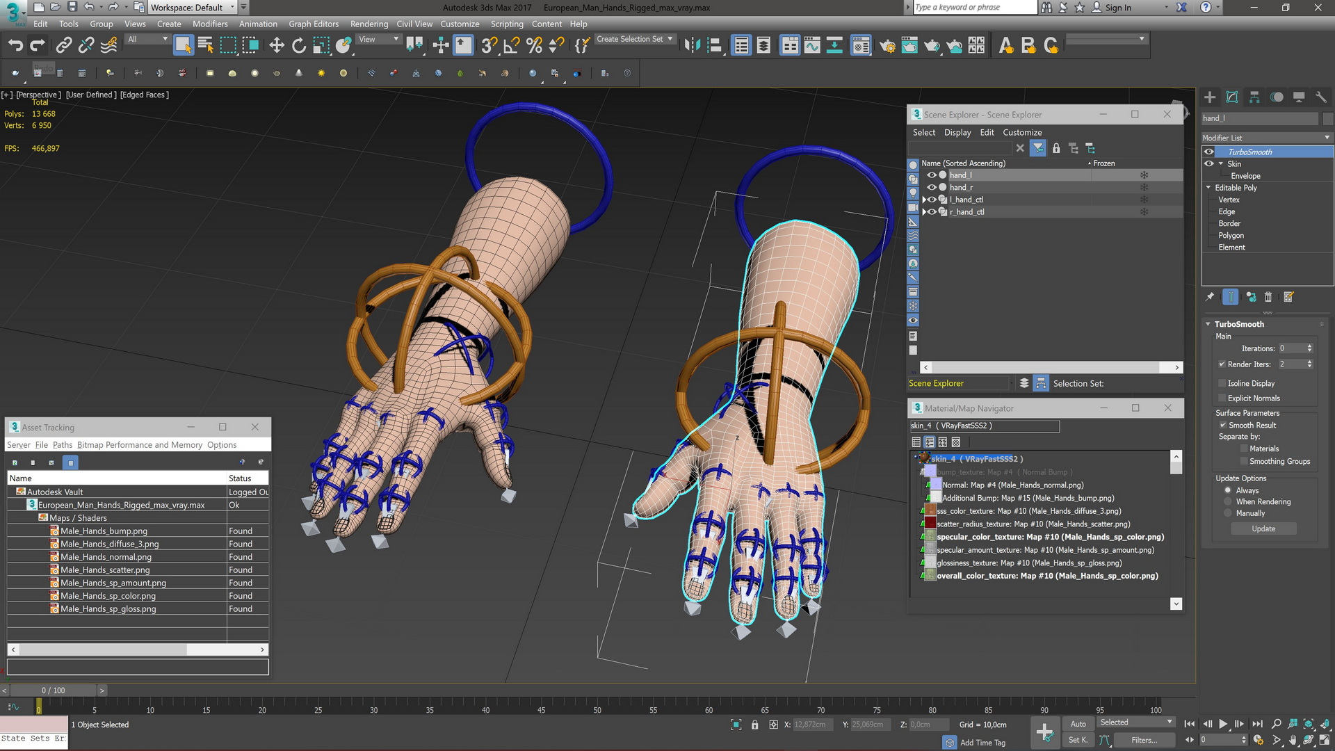Click the Redo arrow icon

click(38, 46)
